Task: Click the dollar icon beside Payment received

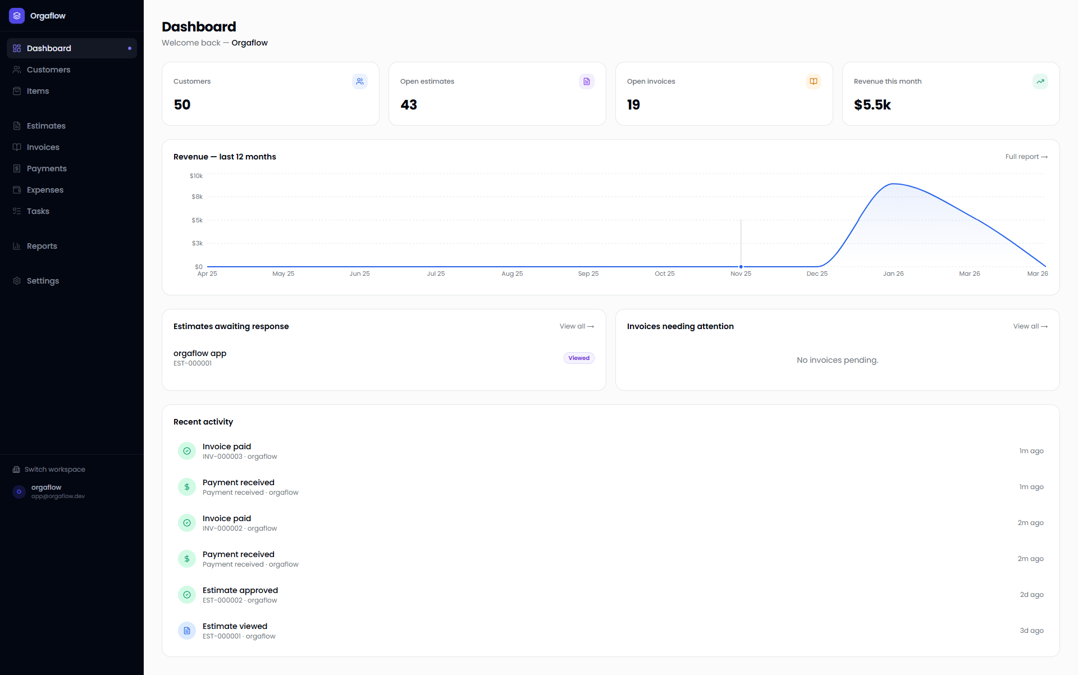Action: point(186,487)
